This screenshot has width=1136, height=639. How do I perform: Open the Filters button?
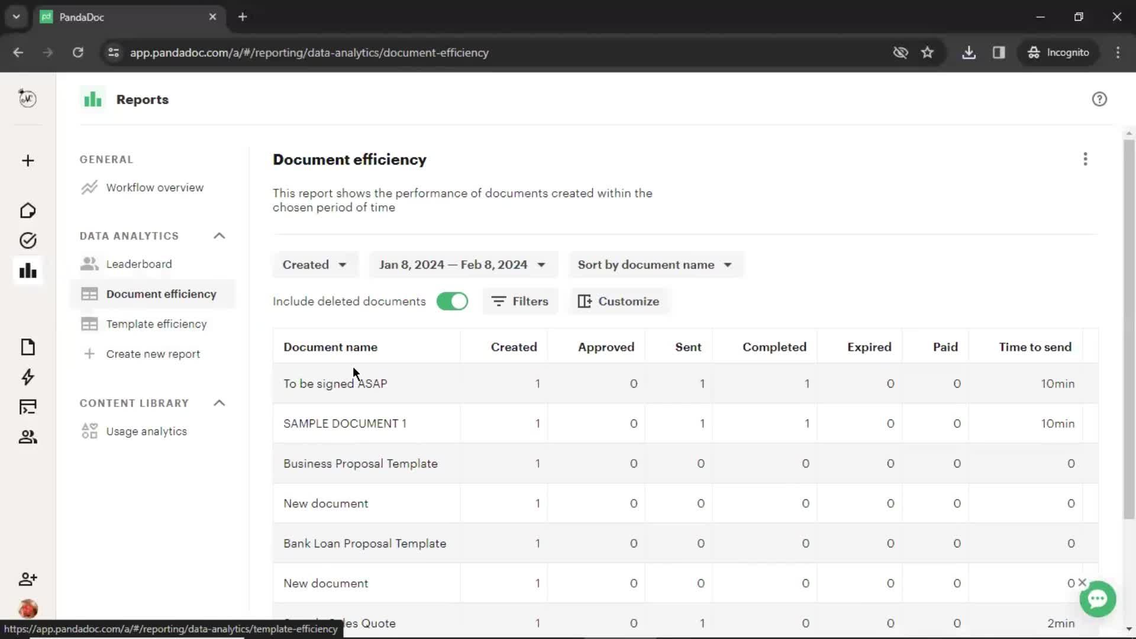coord(520,301)
